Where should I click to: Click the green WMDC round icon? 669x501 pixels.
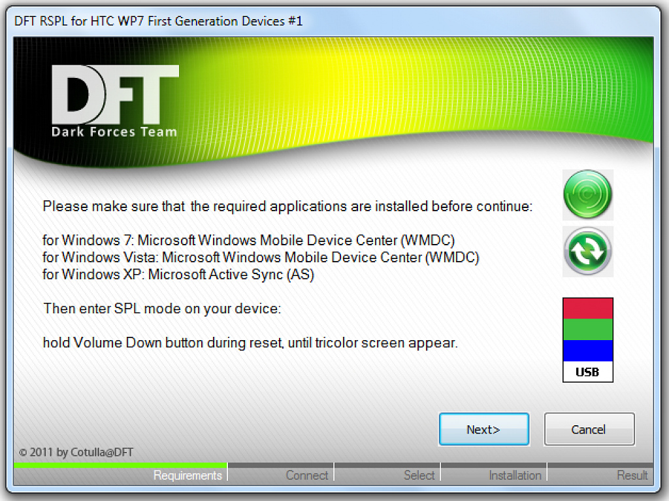click(587, 195)
